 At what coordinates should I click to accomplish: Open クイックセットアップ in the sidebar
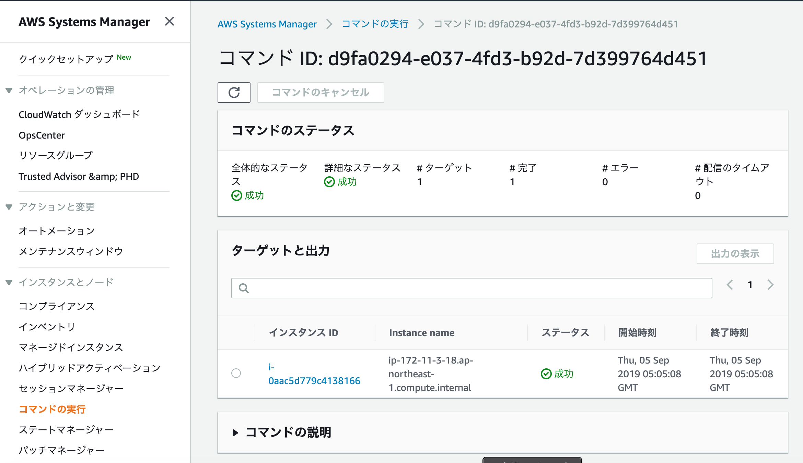click(66, 59)
